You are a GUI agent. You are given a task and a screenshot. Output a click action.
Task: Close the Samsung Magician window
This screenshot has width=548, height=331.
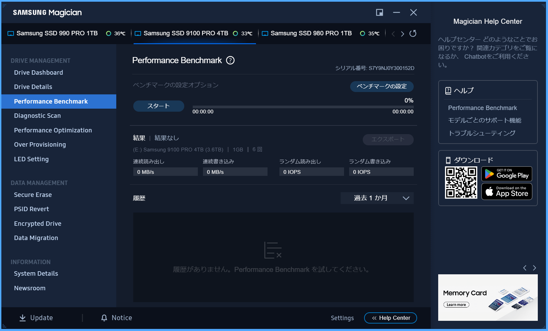tap(413, 13)
